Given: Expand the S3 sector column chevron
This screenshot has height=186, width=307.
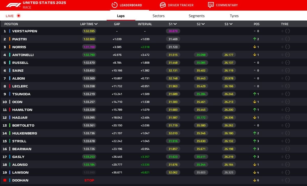Looking at the screenshot, I should point(231,24).
